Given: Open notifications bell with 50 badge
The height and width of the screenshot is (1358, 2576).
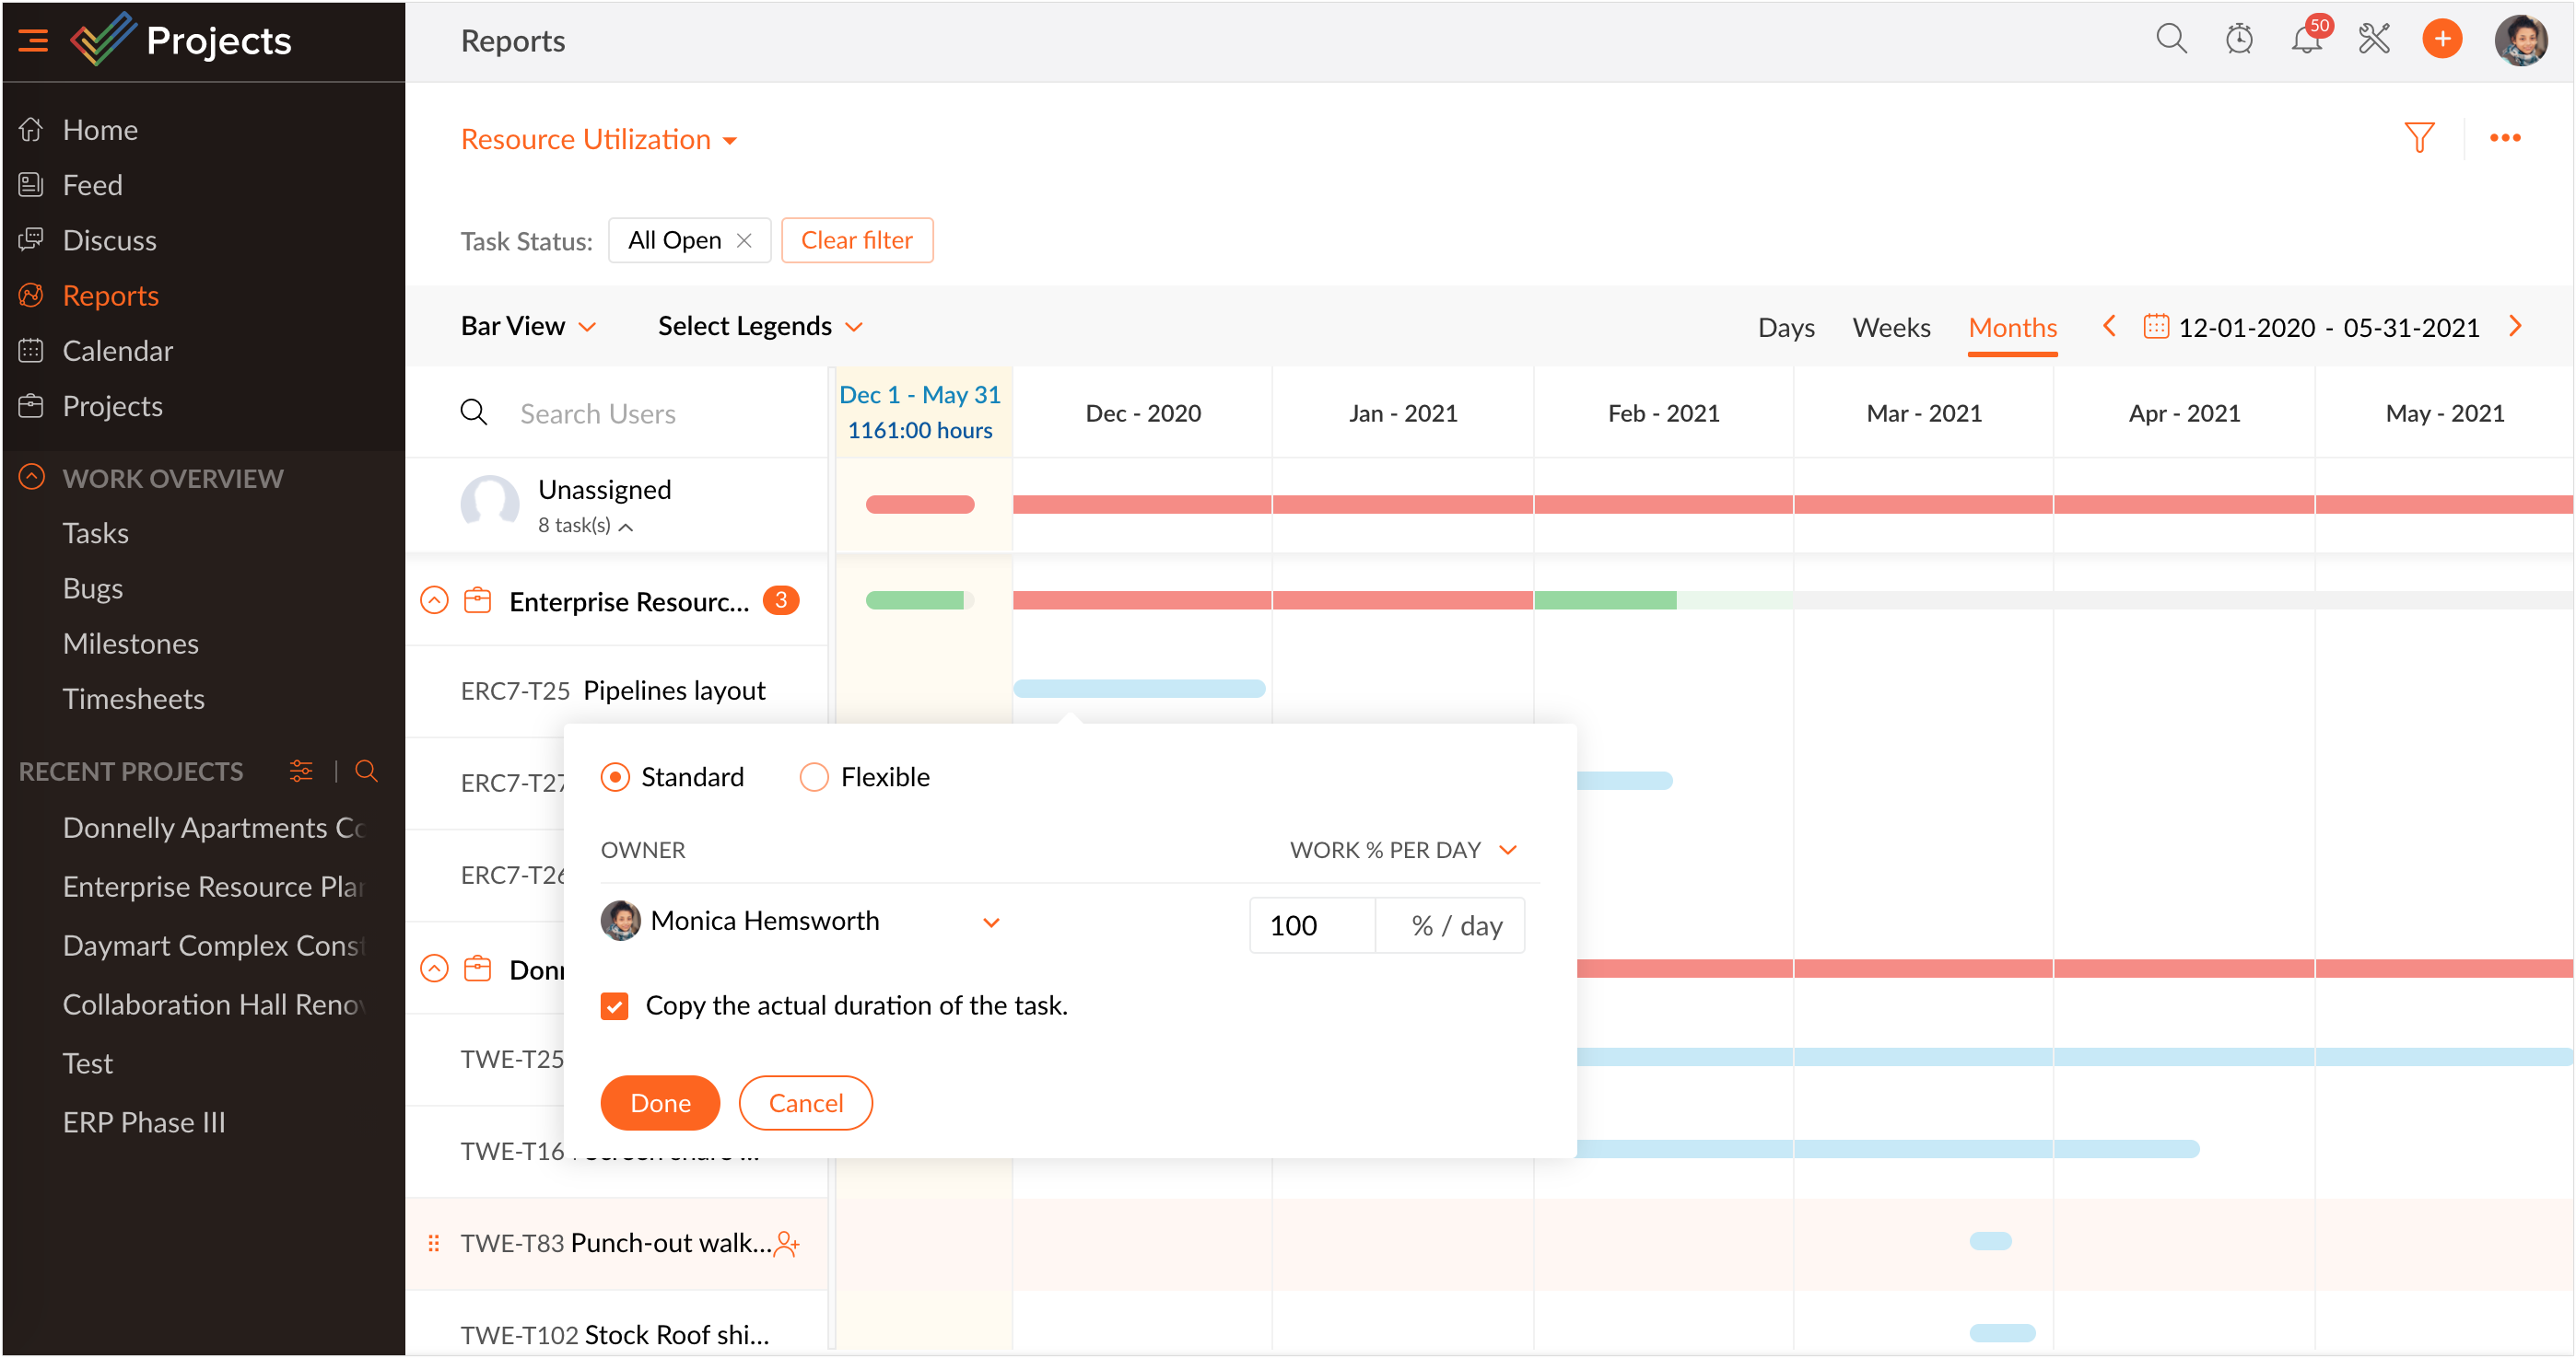Looking at the screenshot, I should tap(2307, 40).
